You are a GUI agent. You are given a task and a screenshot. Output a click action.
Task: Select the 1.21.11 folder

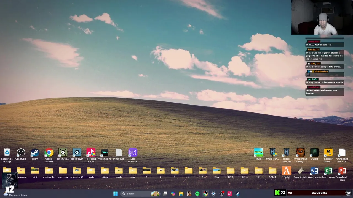point(272,173)
